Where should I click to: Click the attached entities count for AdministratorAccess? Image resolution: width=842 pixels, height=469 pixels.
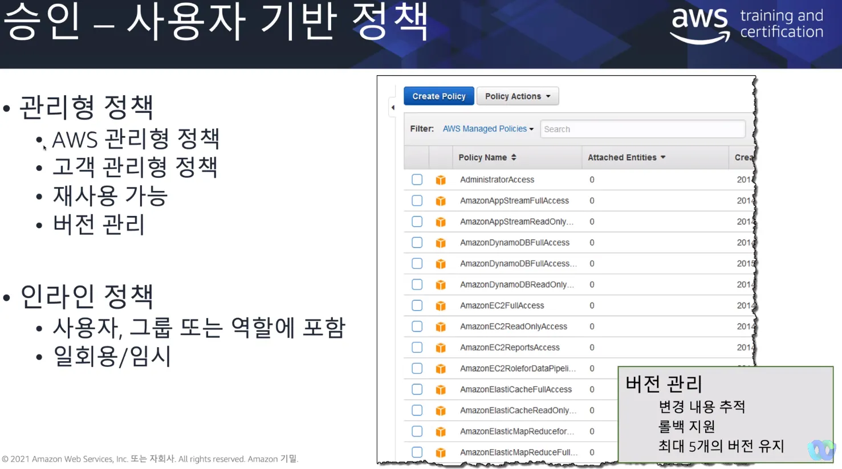tap(592, 180)
